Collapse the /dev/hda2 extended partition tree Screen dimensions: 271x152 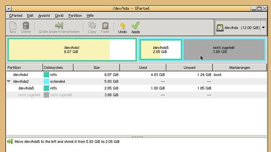click(x=8, y=81)
